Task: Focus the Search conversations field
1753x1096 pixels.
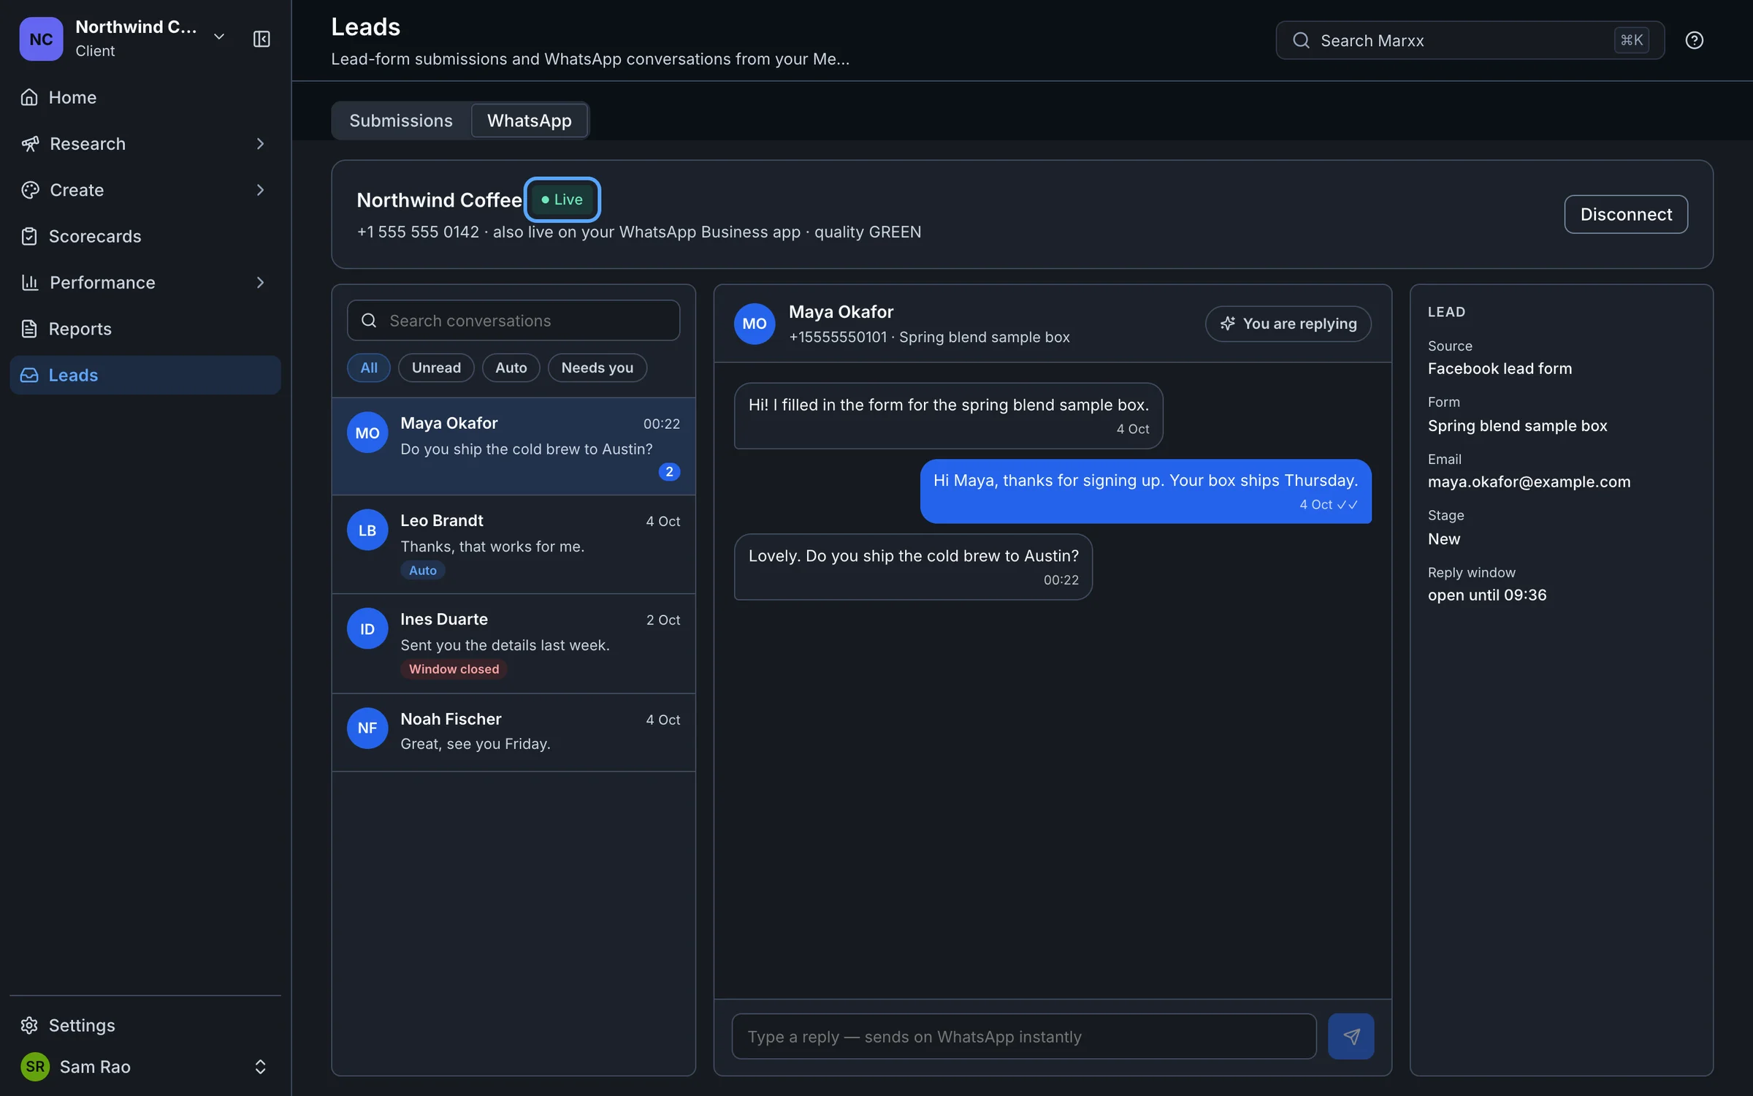Action: (x=513, y=320)
